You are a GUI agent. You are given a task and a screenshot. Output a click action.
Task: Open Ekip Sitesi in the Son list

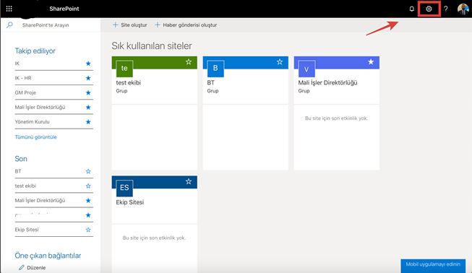tap(27, 230)
